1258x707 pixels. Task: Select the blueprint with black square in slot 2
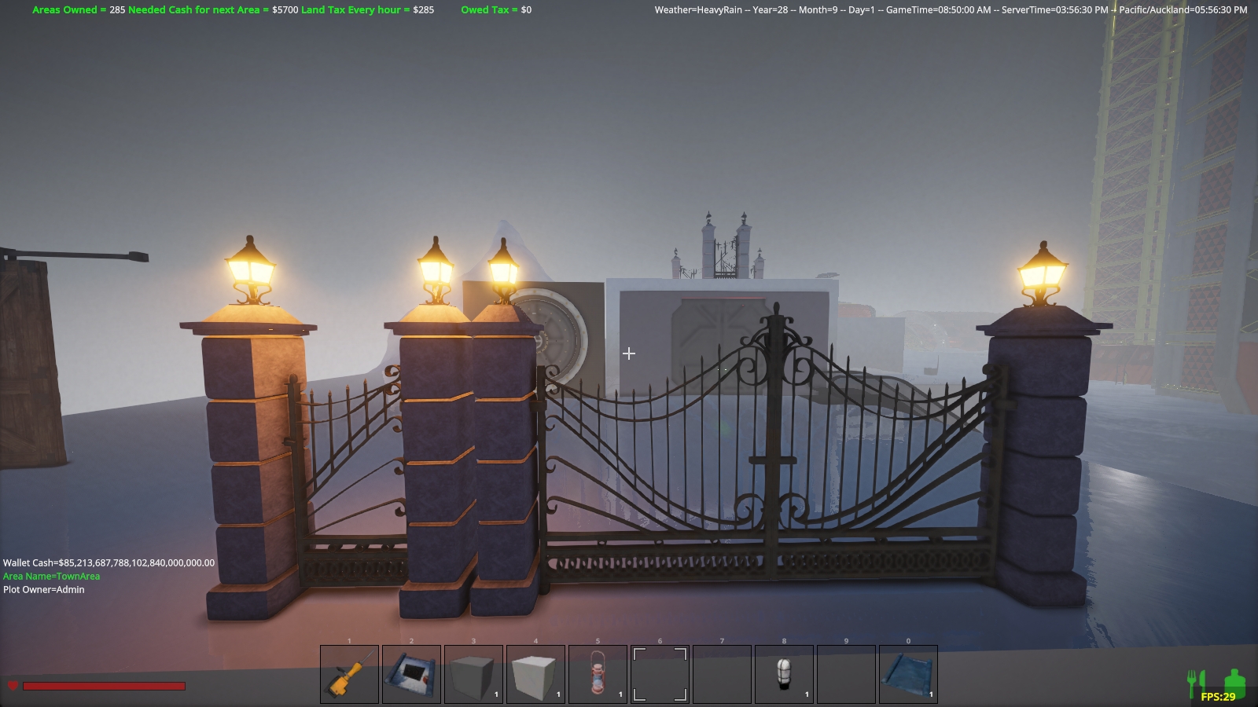point(411,674)
